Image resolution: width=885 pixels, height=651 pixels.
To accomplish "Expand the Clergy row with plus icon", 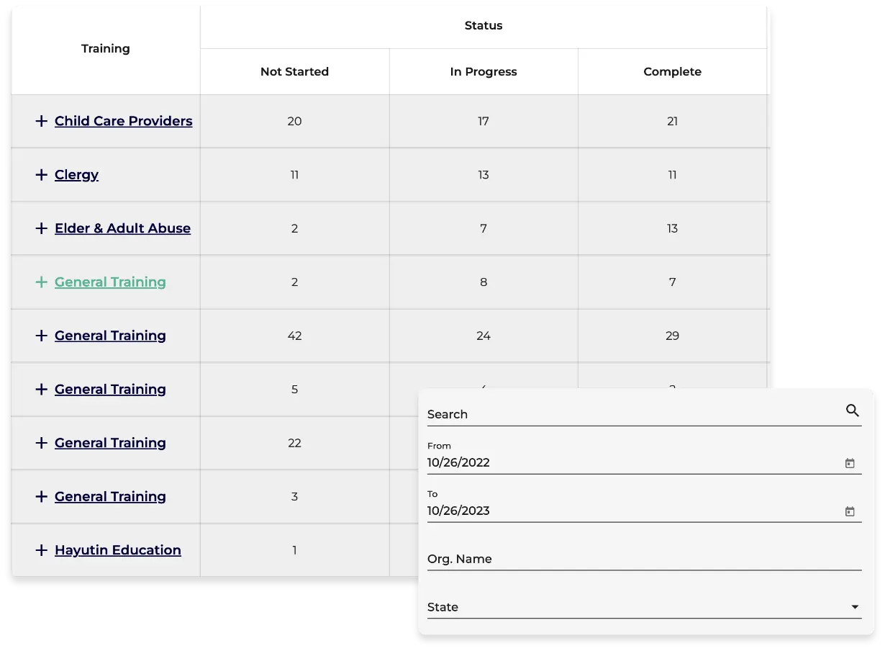I will coord(42,175).
